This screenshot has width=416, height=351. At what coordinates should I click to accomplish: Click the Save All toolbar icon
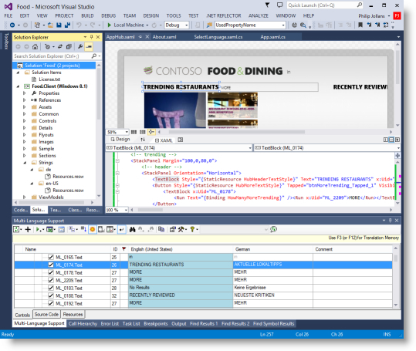pyautogui.click(x=67, y=25)
